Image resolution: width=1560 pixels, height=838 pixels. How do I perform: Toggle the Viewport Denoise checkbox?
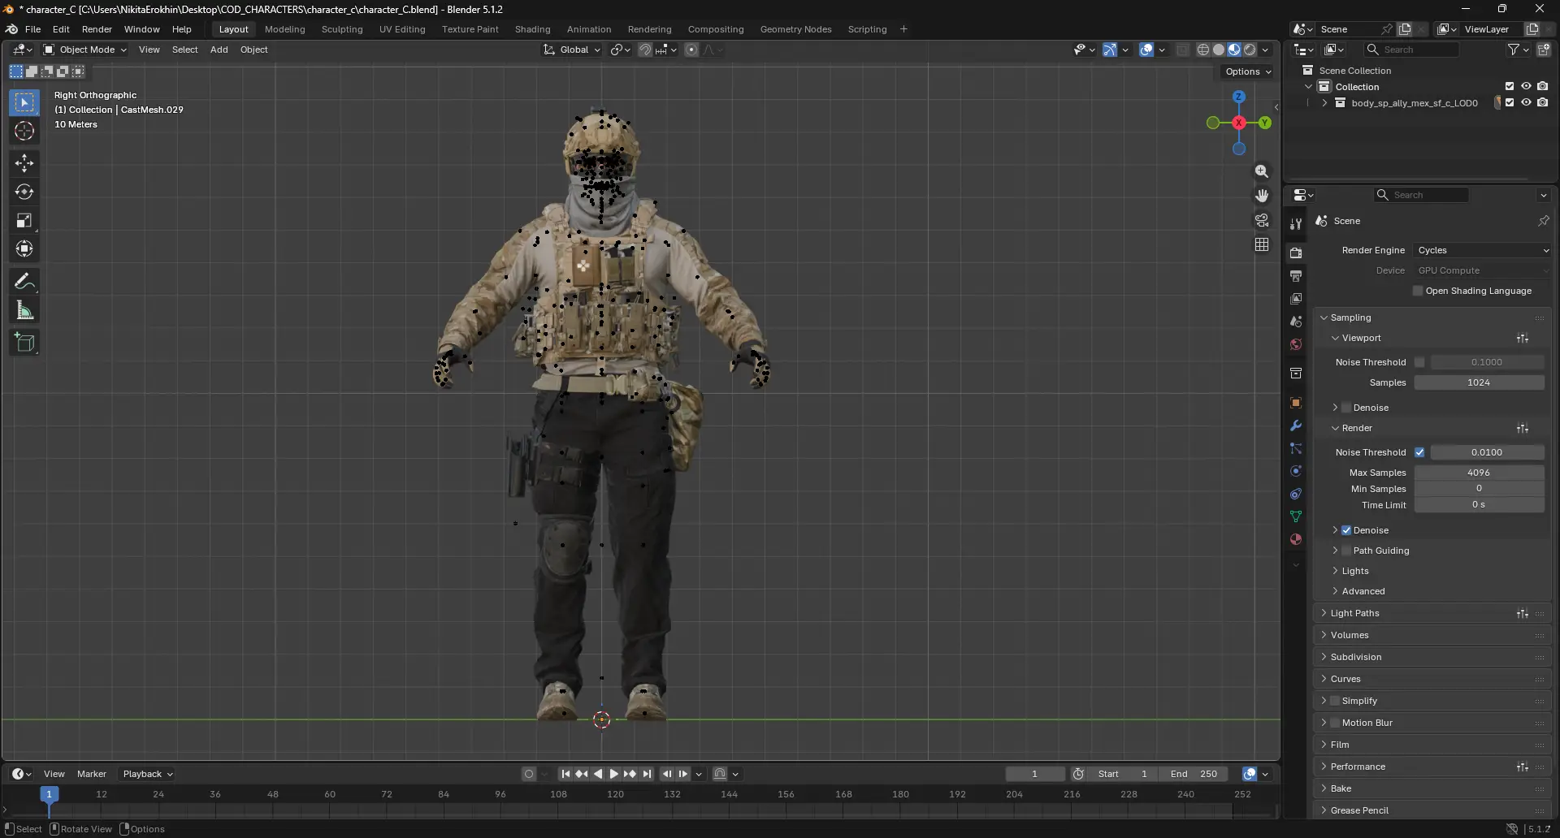tap(1346, 408)
